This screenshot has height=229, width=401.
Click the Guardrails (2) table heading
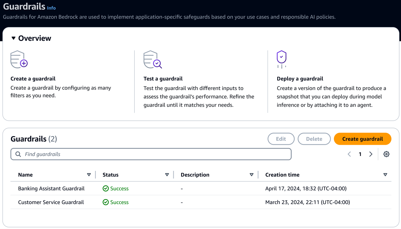click(x=34, y=139)
